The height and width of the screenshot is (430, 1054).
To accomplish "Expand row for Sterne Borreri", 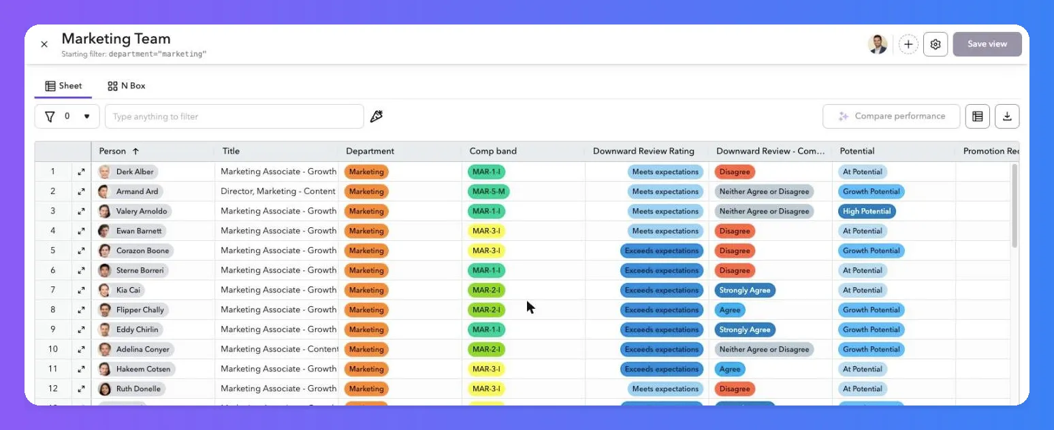I will (81, 271).
